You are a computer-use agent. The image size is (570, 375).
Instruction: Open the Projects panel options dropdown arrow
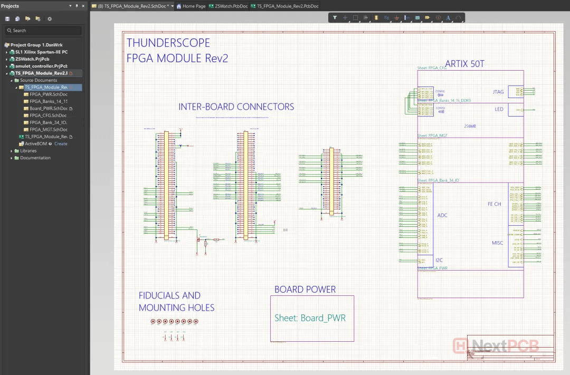coord(71,6)
